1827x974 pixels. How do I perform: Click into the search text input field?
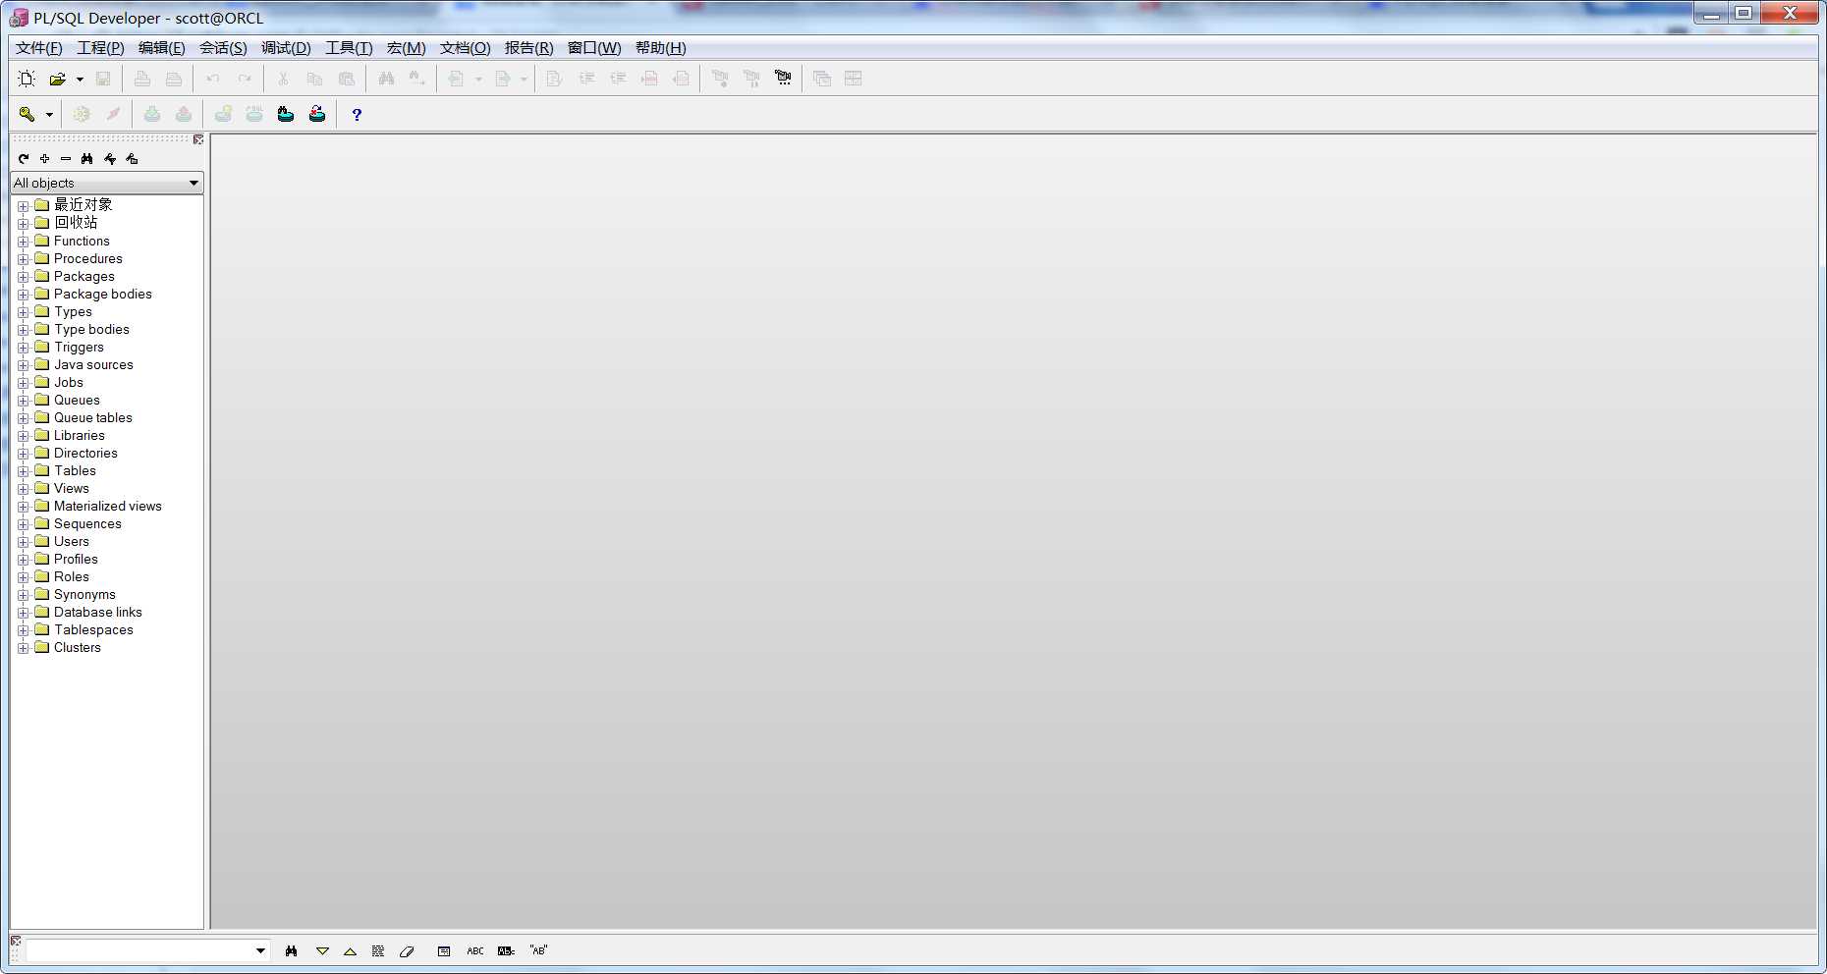coord(138,950)
